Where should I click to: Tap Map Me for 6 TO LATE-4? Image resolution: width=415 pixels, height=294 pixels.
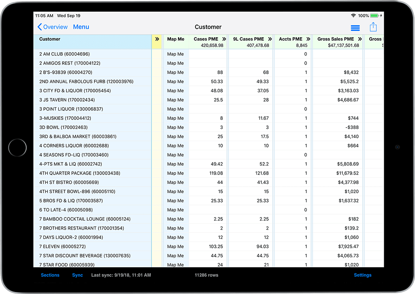(175, 210)
